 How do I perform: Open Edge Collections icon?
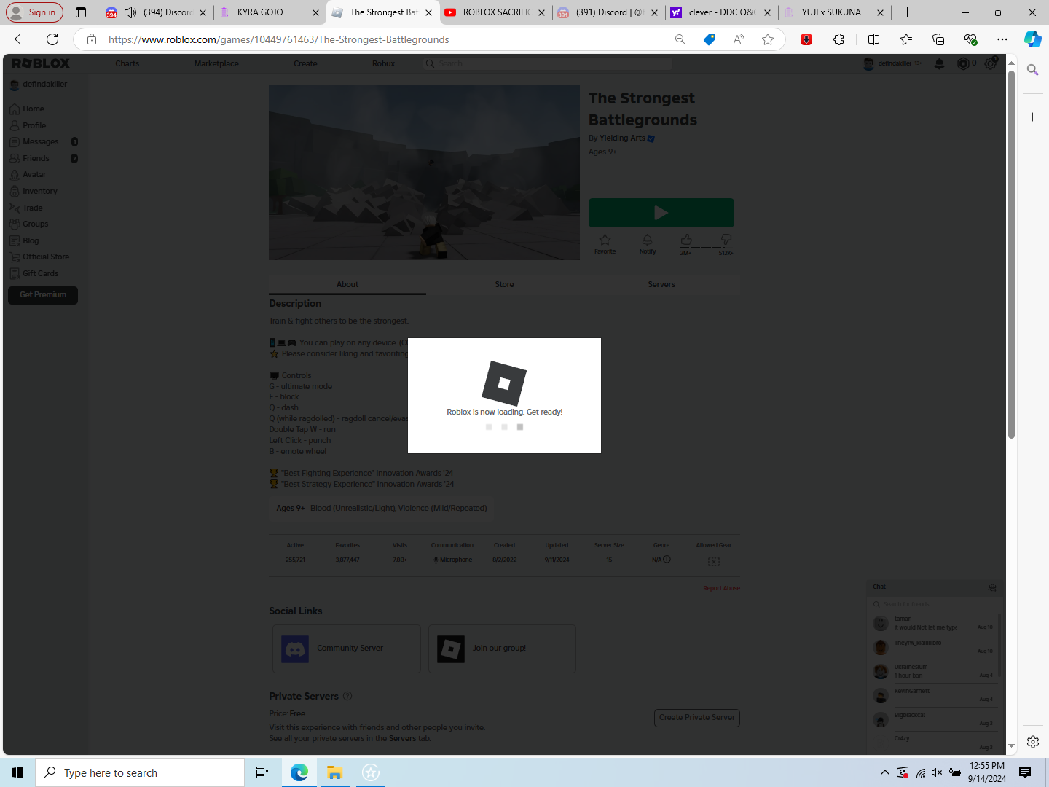point(938,39)
